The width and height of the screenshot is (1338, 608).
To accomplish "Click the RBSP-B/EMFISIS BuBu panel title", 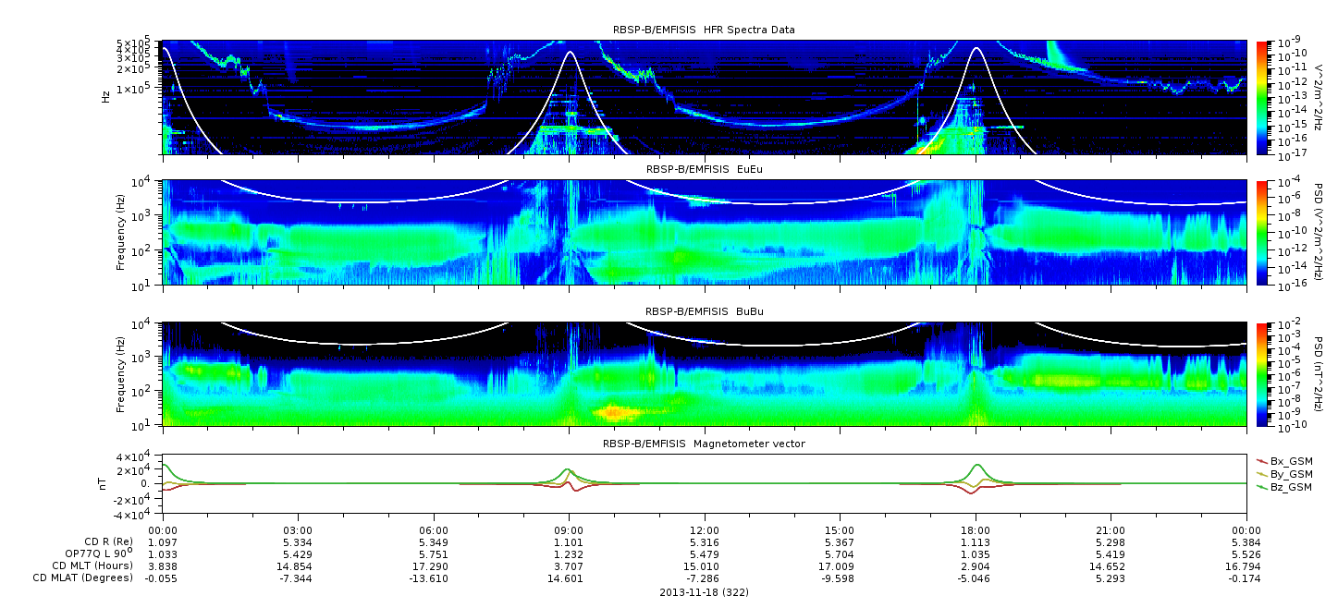I will 704,311.
